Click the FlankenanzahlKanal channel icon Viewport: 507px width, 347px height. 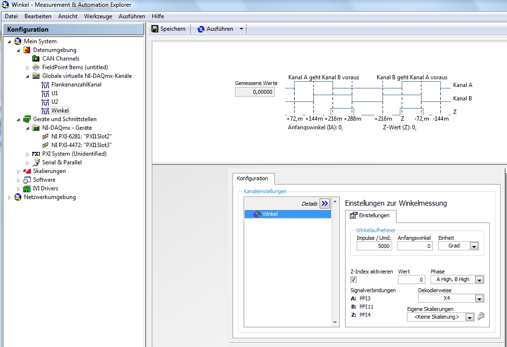45,85
